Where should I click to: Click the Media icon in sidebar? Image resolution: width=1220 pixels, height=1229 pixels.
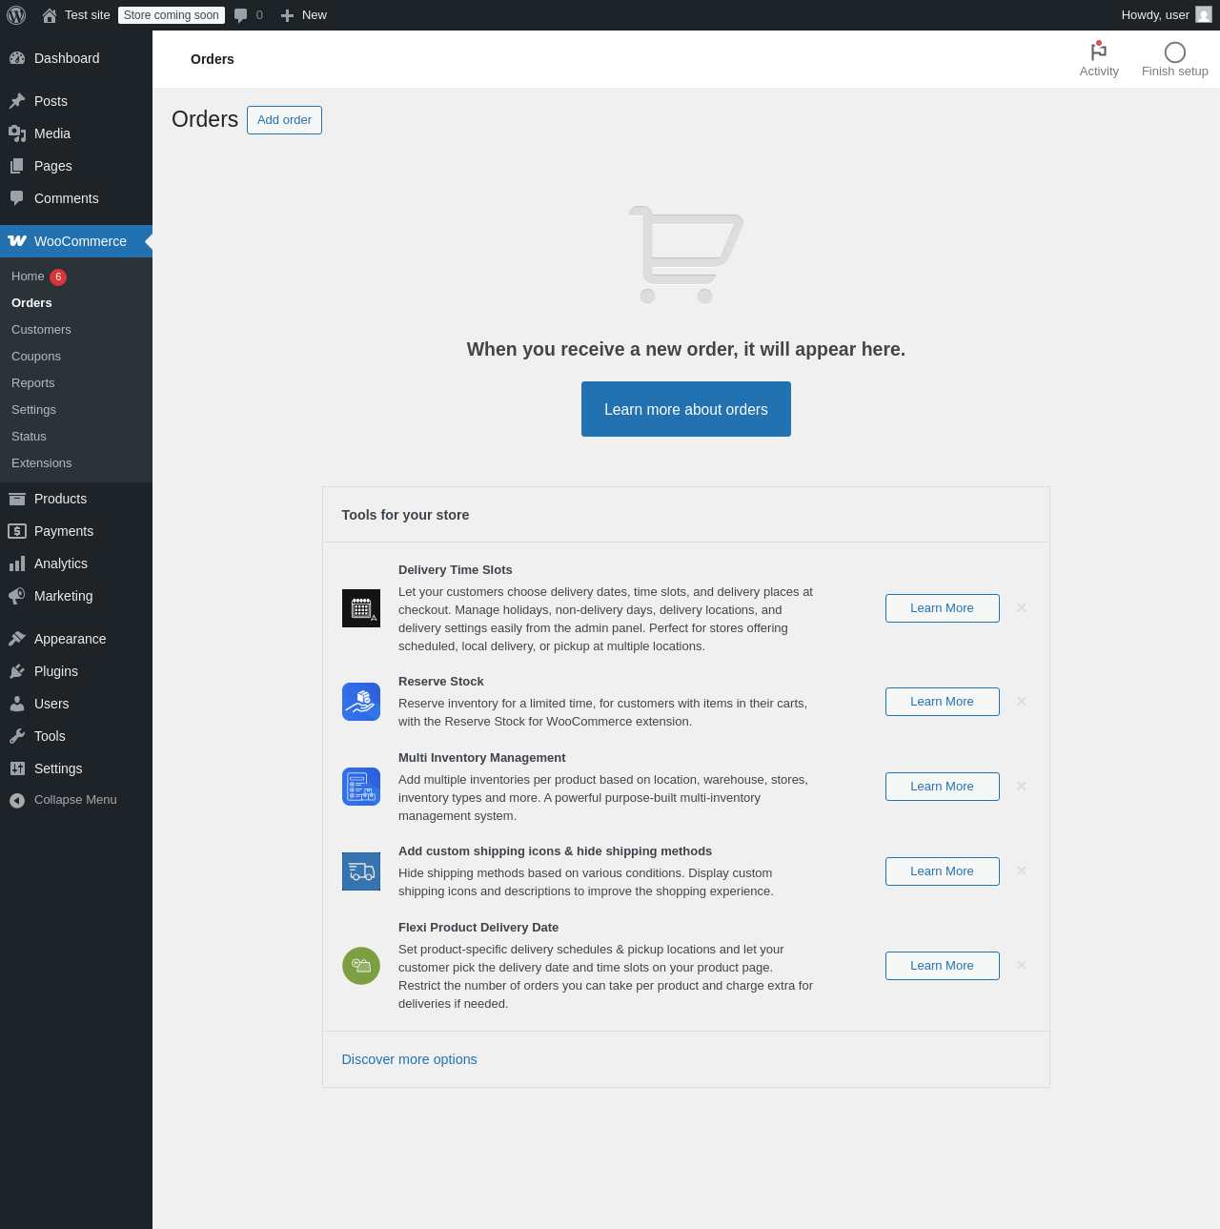coord(17,133)
